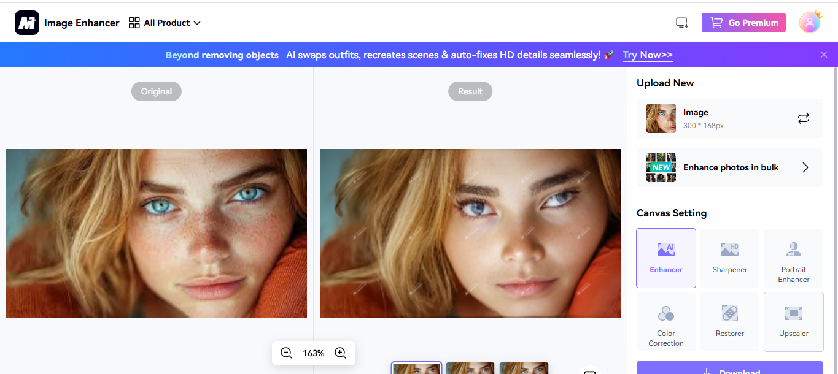Viewport: 838px width, 374px height.
Task: Select the first result thumbnail
Action: click(416, 369)
